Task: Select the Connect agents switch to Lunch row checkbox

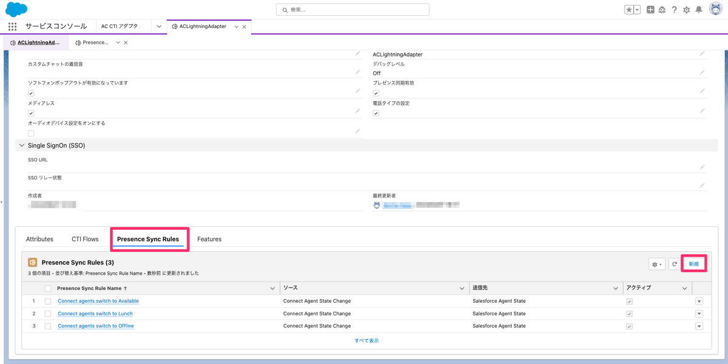Action: pyautogui.click(x=48, y=314)
